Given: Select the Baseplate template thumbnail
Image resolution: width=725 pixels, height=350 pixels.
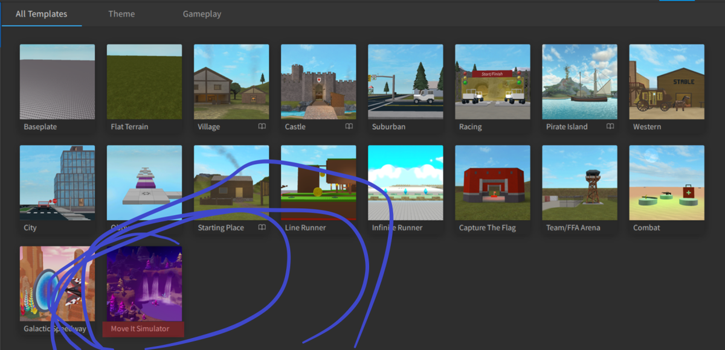Looking at the screenshot, I should 57,81.
